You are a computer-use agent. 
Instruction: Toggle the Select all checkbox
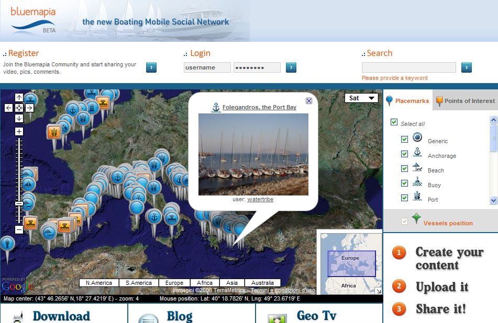[x=394, y=122]
